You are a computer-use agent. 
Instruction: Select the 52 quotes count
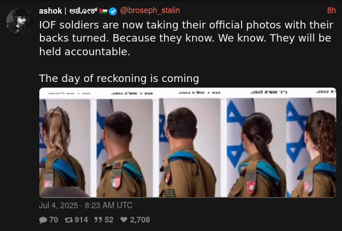coord(109,220)
